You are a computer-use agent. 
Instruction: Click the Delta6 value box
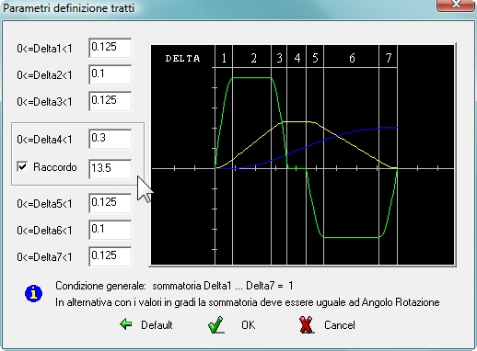coord(111,230)
